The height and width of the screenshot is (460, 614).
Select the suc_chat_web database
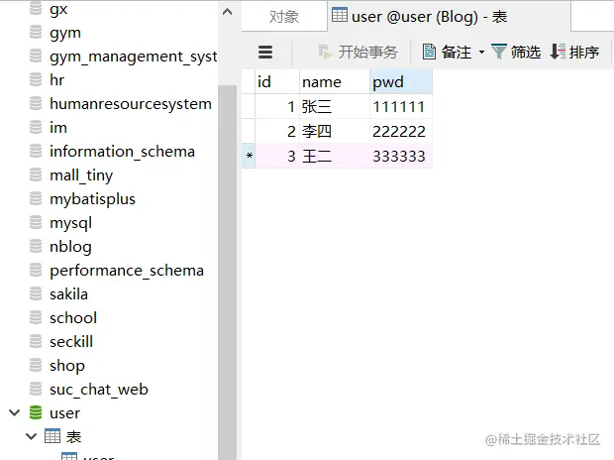(x=99, y=390)
